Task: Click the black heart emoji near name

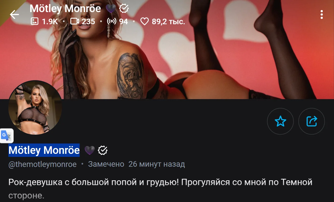Action: click(90, 150)
